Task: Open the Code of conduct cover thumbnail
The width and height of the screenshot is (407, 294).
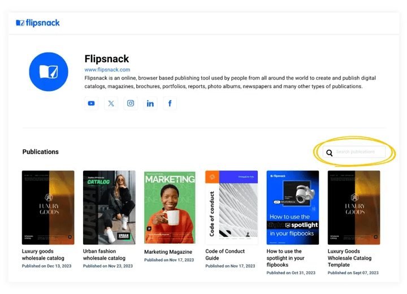Action: click(232, 207)
